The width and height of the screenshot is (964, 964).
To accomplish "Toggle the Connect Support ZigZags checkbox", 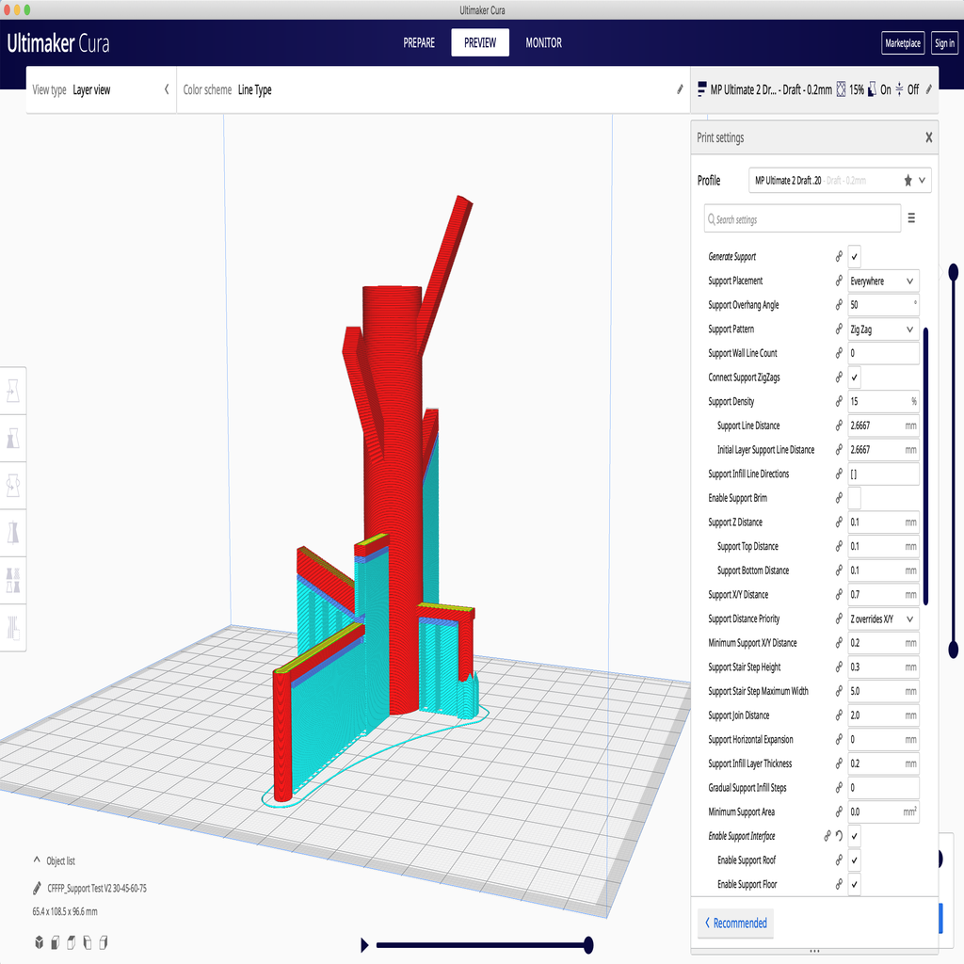I will click(854, 378).
